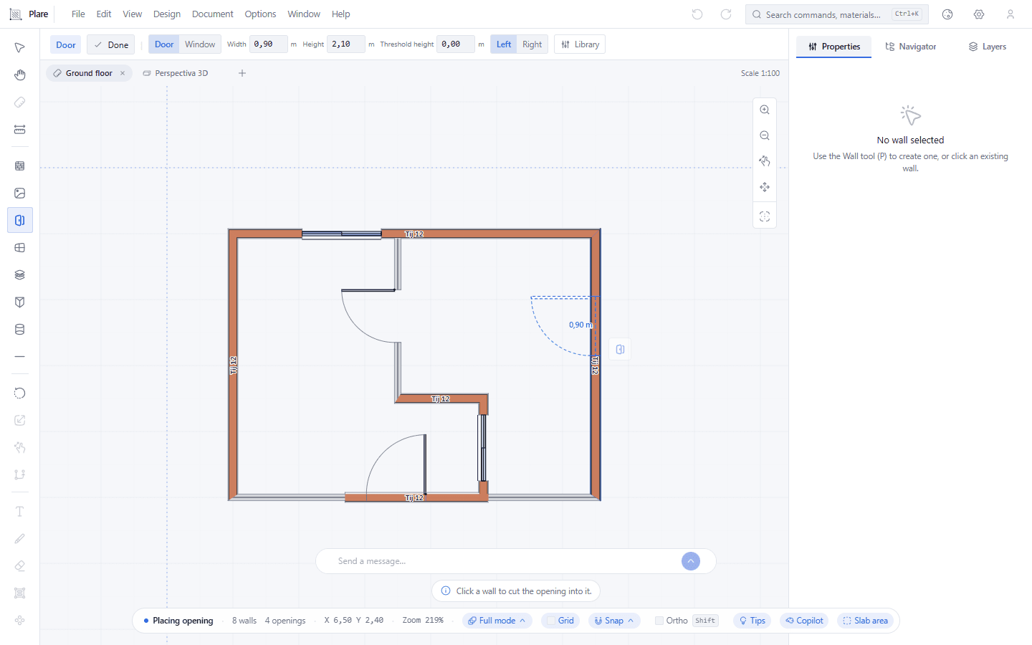This screenshot has height=645, width=1032.
Task: Open the File menu
Action: click(78, 14)
